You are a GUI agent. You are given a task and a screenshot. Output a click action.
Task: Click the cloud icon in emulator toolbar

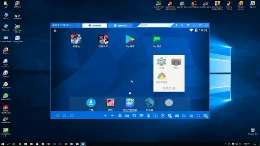[120, 116]
